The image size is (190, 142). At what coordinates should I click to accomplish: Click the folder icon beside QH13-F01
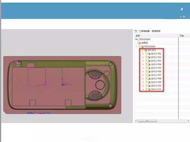[x=149, y=54]
